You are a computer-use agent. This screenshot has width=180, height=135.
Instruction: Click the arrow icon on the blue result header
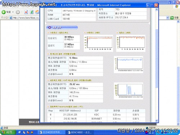[50, 27]
